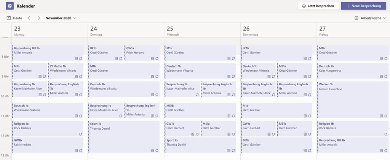Go to next week with right arrow
Image resolution: width=390 pixels, height=160 pixels.
coord(38,18)
